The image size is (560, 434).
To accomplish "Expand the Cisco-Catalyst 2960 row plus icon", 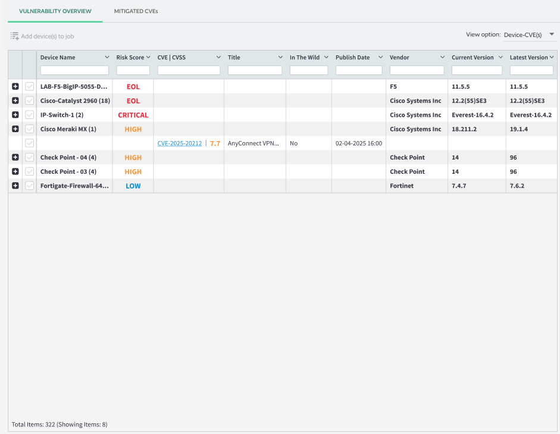I will coord(15,101).
